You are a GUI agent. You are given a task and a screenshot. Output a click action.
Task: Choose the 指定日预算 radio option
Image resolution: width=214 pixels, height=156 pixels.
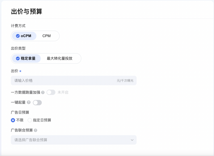click(30, 120)
